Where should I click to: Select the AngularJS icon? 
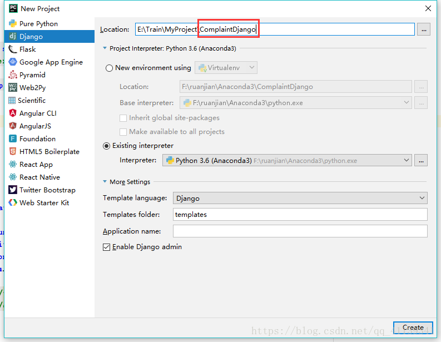tap(13, 126)
